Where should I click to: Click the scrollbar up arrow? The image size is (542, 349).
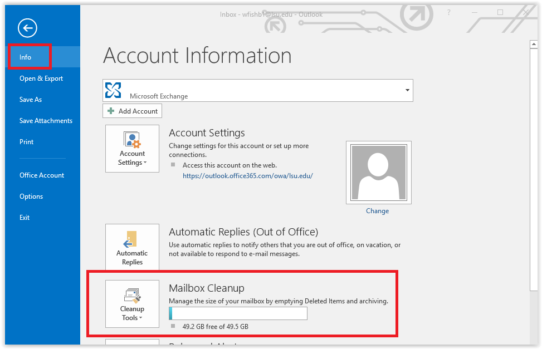pyautogui.click(x=534, y=44)
